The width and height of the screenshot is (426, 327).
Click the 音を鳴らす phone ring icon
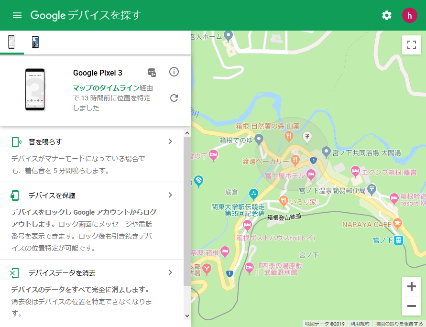[x=16, y=142]
